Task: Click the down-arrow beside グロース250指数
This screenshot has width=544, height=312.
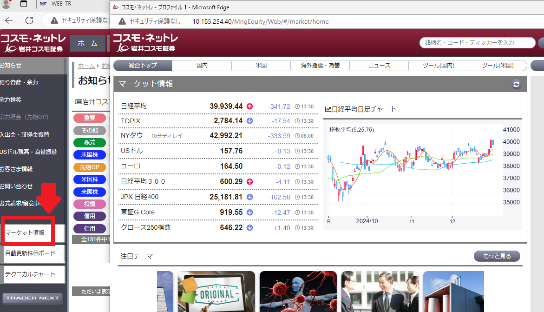Action: point(250,228)
